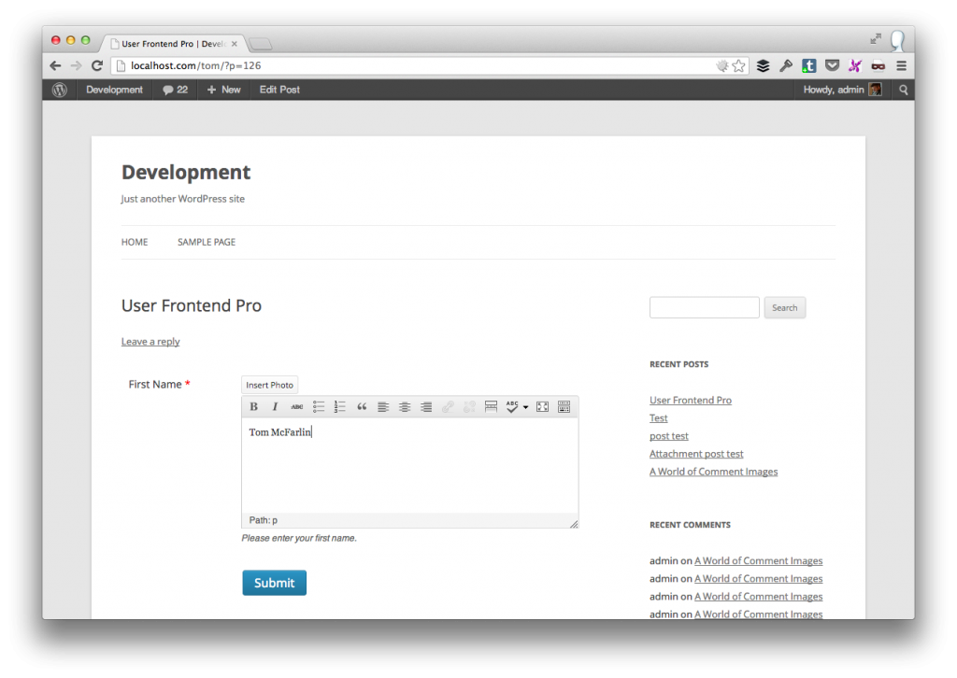Click the editor resize handle corner

click(574, 524)
